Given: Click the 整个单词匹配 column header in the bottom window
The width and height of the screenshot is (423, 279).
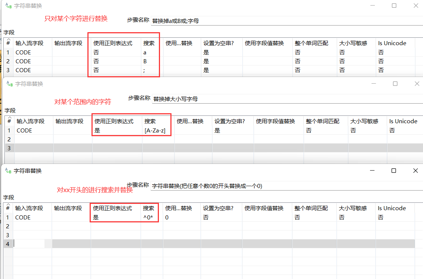Looking at the screenshot, I should [x=311, y=208].
